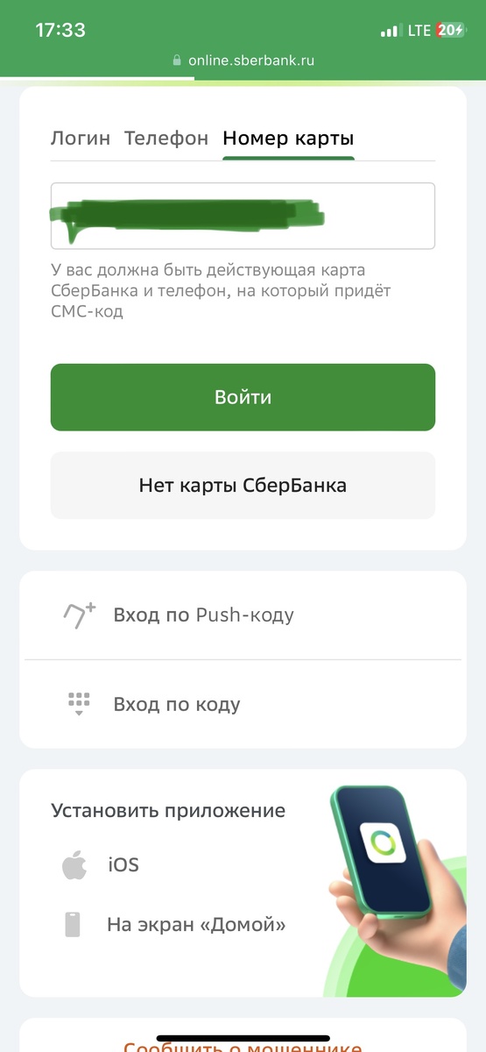
Task: Open Вход по Push-коду option
Action: point(243,615)
